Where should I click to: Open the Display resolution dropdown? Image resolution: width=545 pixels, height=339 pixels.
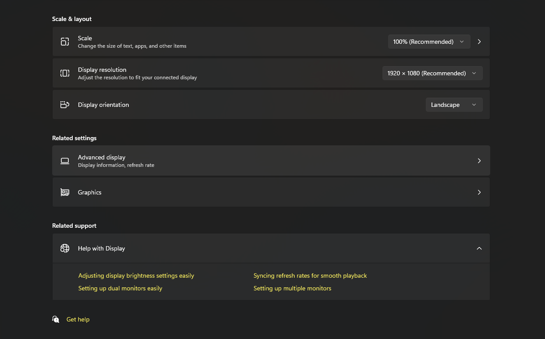coord(432,73)
